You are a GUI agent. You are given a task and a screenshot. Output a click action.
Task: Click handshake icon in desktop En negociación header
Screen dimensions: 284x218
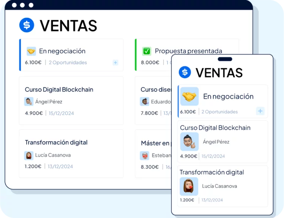point(31,51)
